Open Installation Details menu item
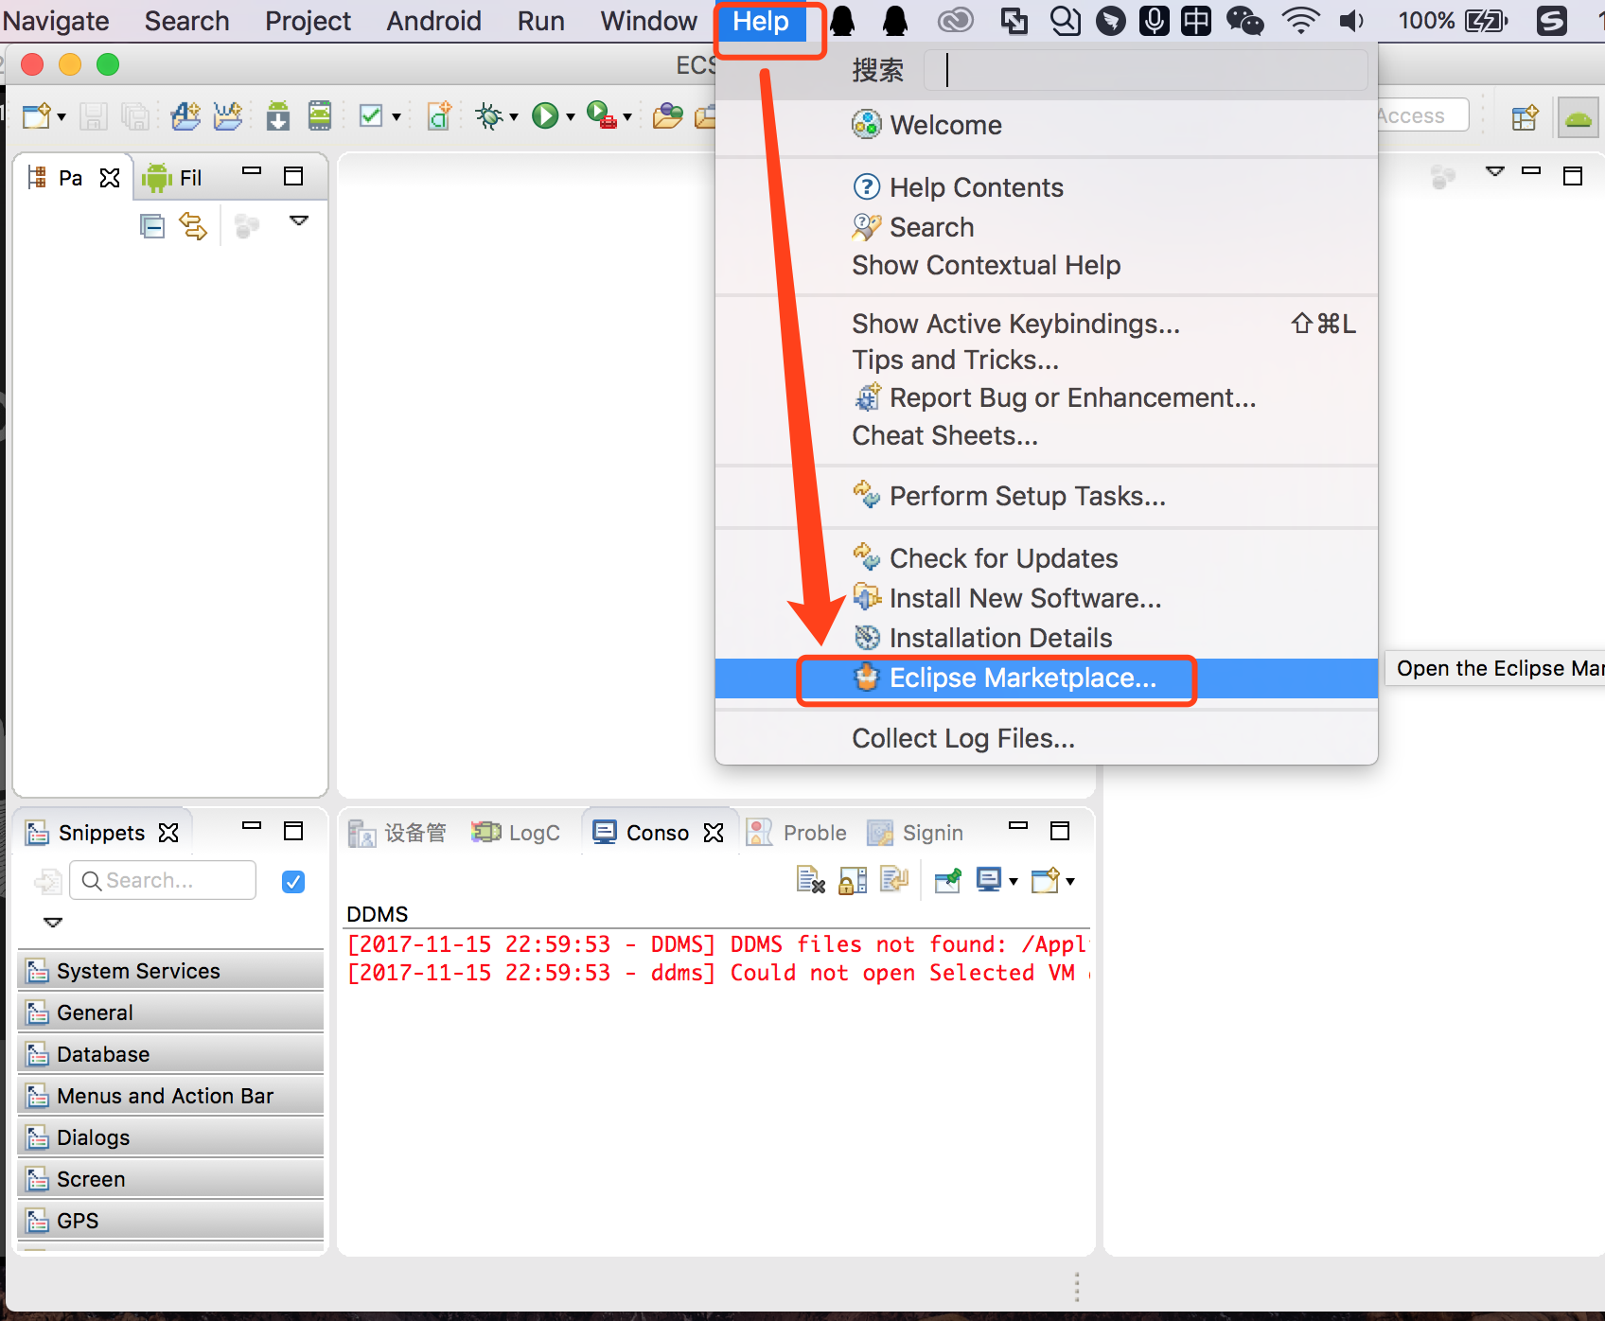 tap(1046, 638)
